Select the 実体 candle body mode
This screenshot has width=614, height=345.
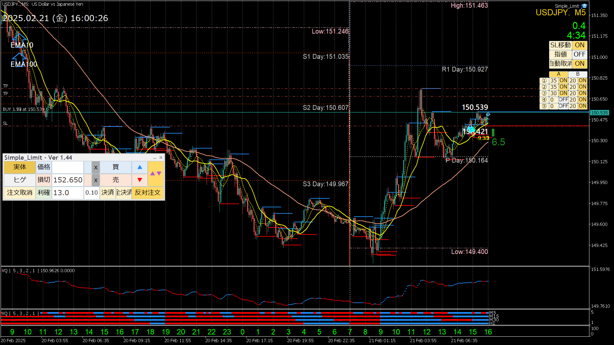click(x=20, y=167)
